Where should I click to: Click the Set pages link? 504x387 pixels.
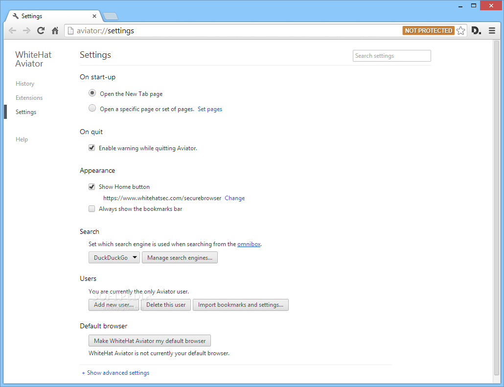[x=210, y=109]
